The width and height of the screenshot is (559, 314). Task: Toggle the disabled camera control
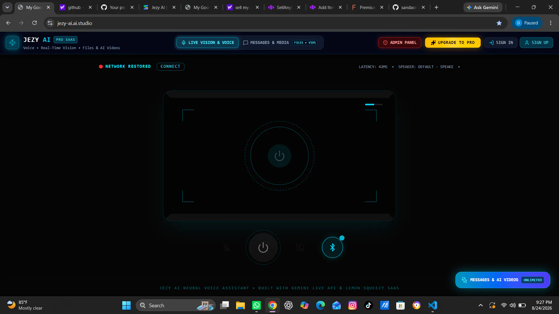click(300, 247)
